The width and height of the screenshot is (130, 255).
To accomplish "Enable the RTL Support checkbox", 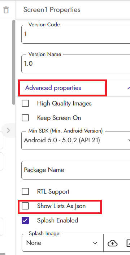I will click(x=25, y=191).
